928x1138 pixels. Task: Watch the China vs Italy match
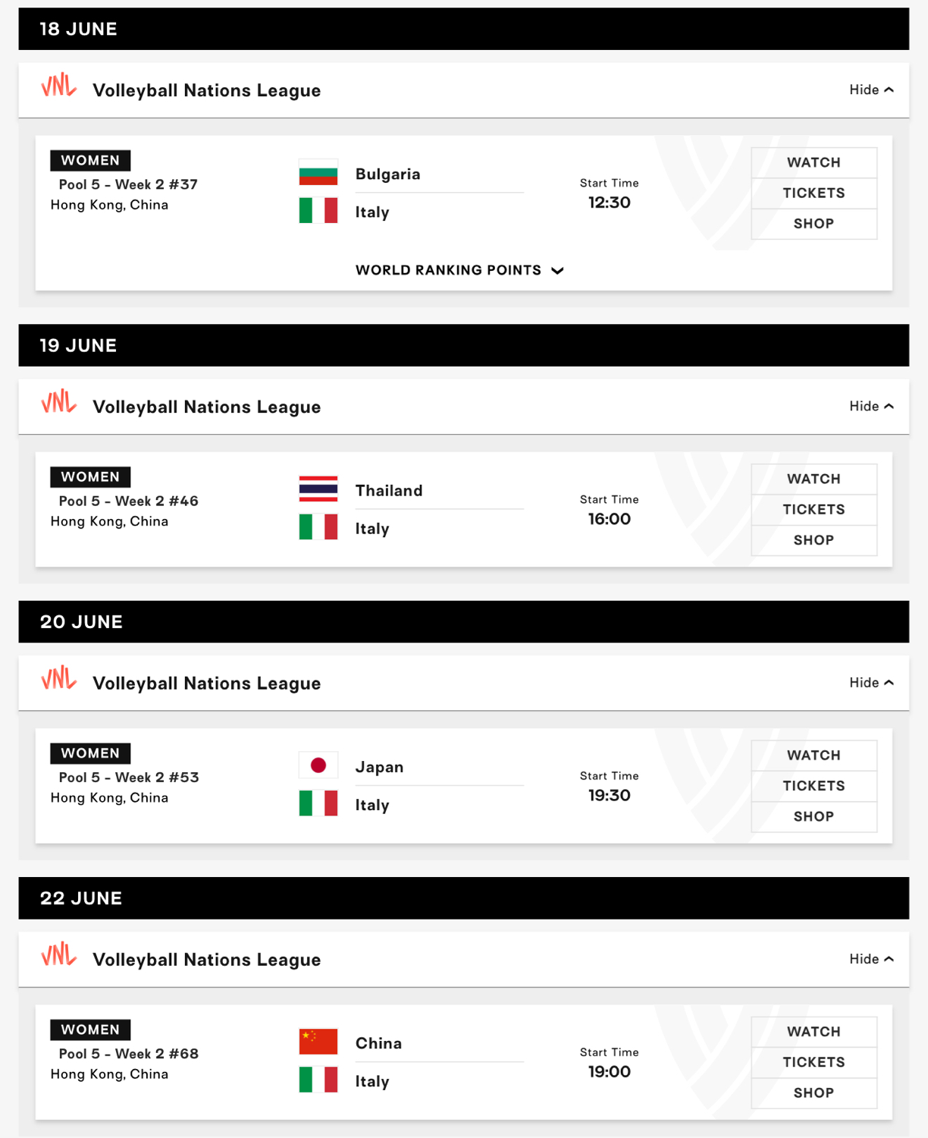tap(814, 1032)
